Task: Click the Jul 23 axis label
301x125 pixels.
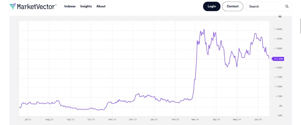Action: tap(28, 120)
